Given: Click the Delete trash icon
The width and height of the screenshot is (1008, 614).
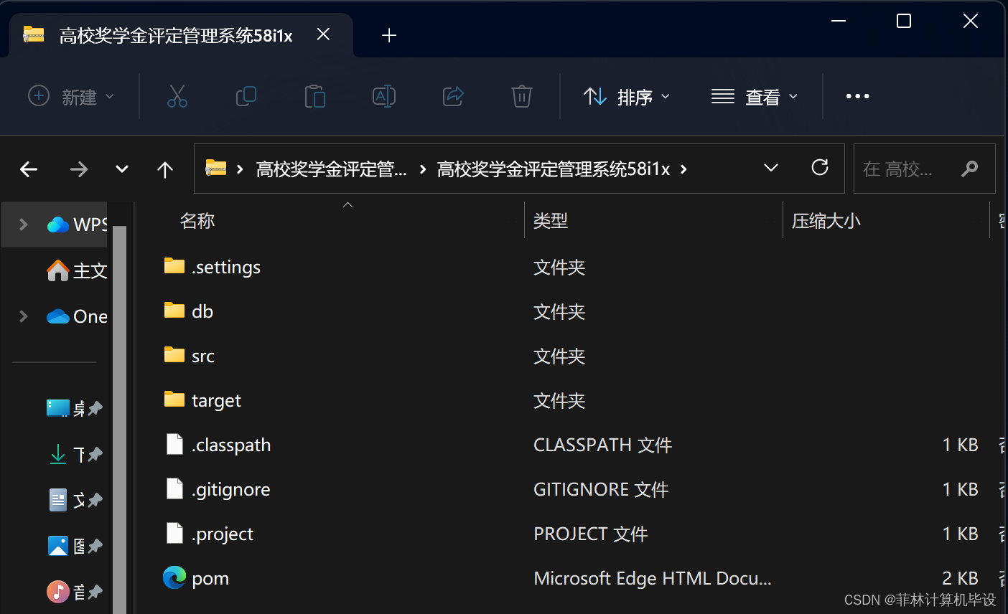Looking at the screenshot, I should click(521, 96).
